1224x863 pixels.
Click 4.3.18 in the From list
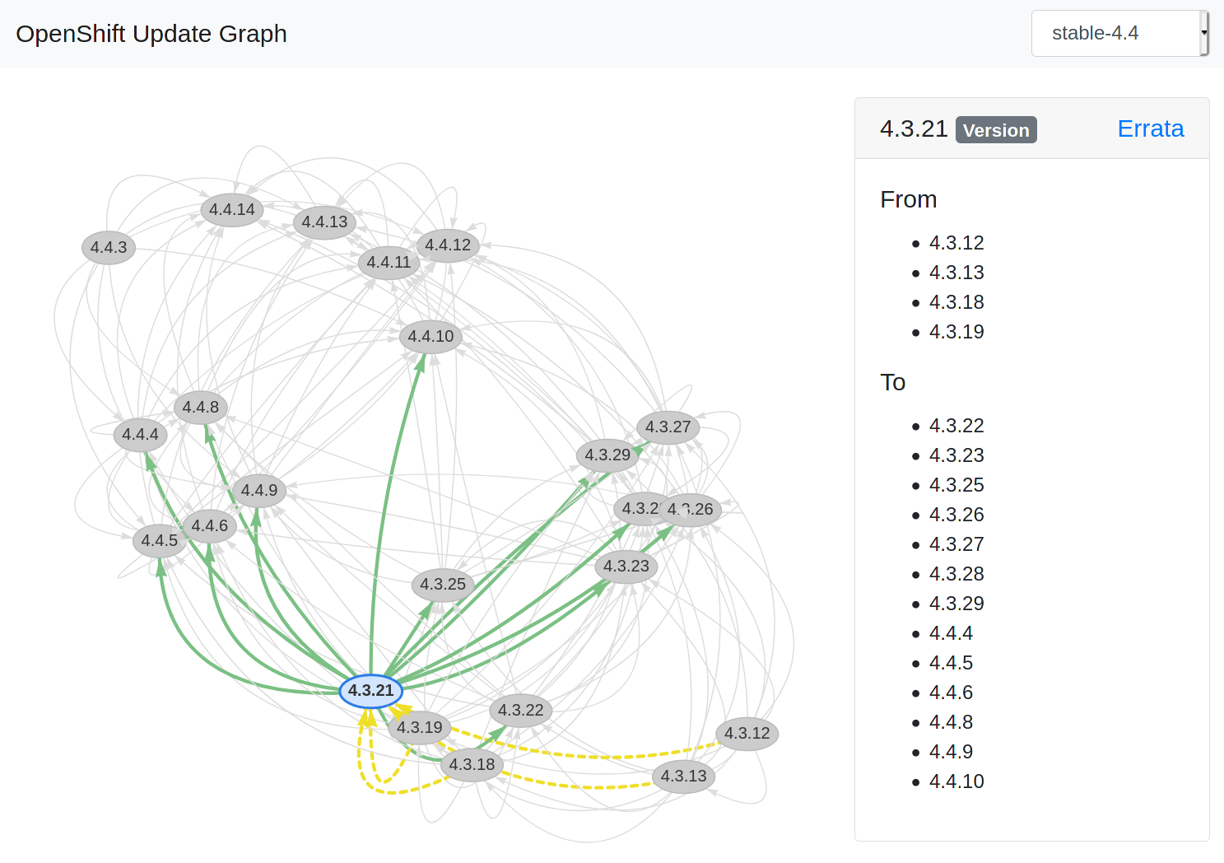click(956, 302)
